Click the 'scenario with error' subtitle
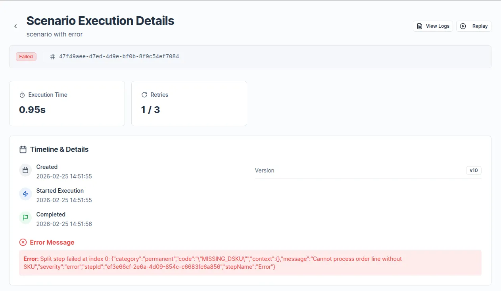Screen dimensions: 501x291 click(55, 34)
